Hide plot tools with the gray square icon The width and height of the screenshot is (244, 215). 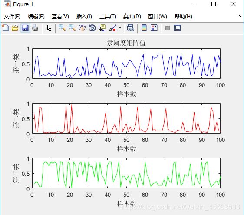tap(168, 28)
